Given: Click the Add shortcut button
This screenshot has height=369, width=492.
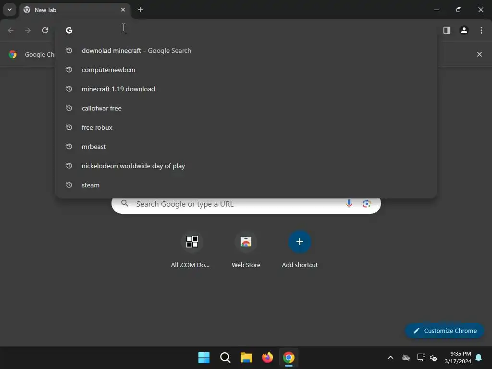Looking at the screenshot, I should (x=300, y=251).
